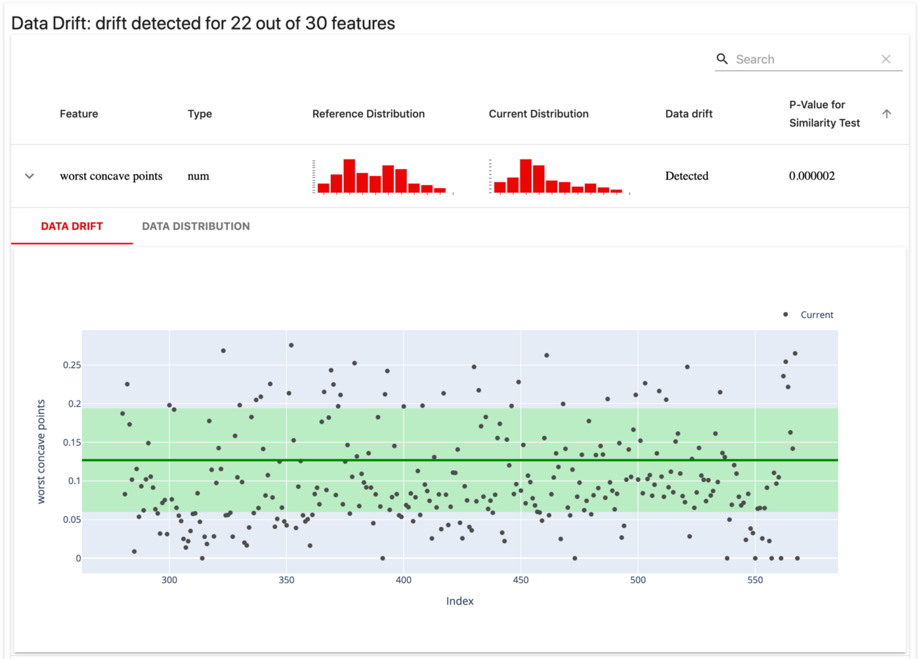Click the search magnifier icon
Image resolution: width=919 pixels, height=659 pixels.
722,59
